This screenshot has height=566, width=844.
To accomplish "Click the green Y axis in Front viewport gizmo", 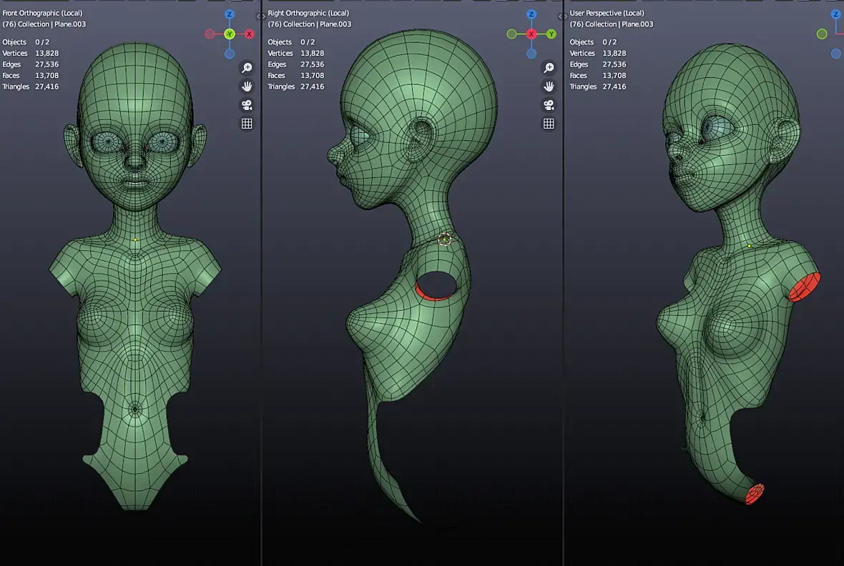I will coord(230,34).
